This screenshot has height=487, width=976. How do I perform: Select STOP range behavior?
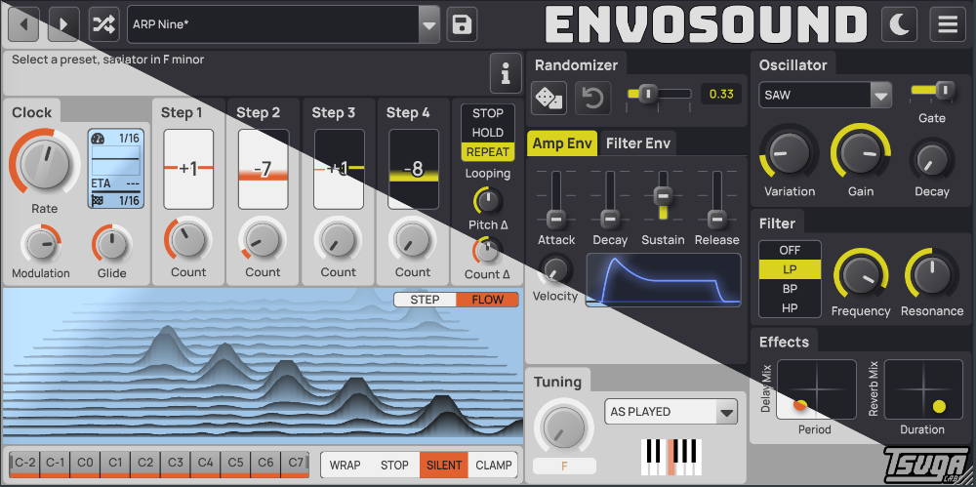point(394,466)
